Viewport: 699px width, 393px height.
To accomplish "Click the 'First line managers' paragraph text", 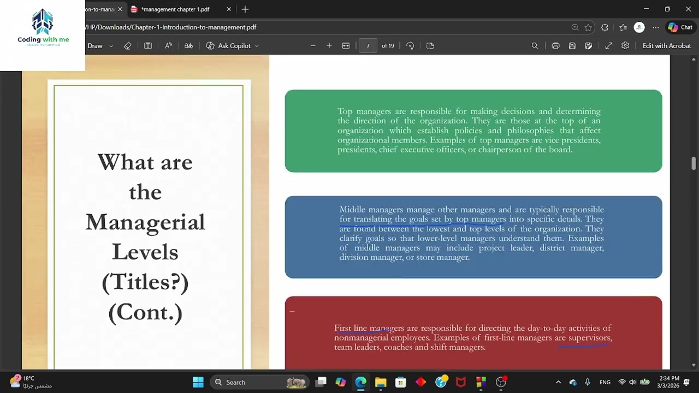I will tap(473, 337).
